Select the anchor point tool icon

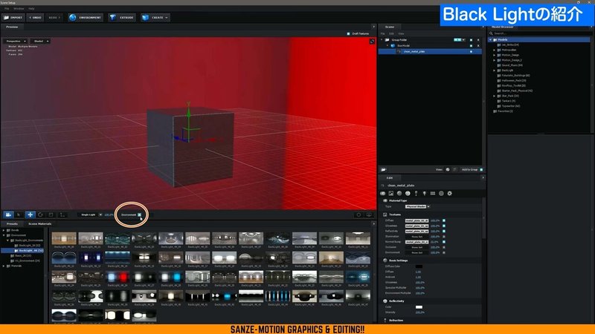point(62,215)
